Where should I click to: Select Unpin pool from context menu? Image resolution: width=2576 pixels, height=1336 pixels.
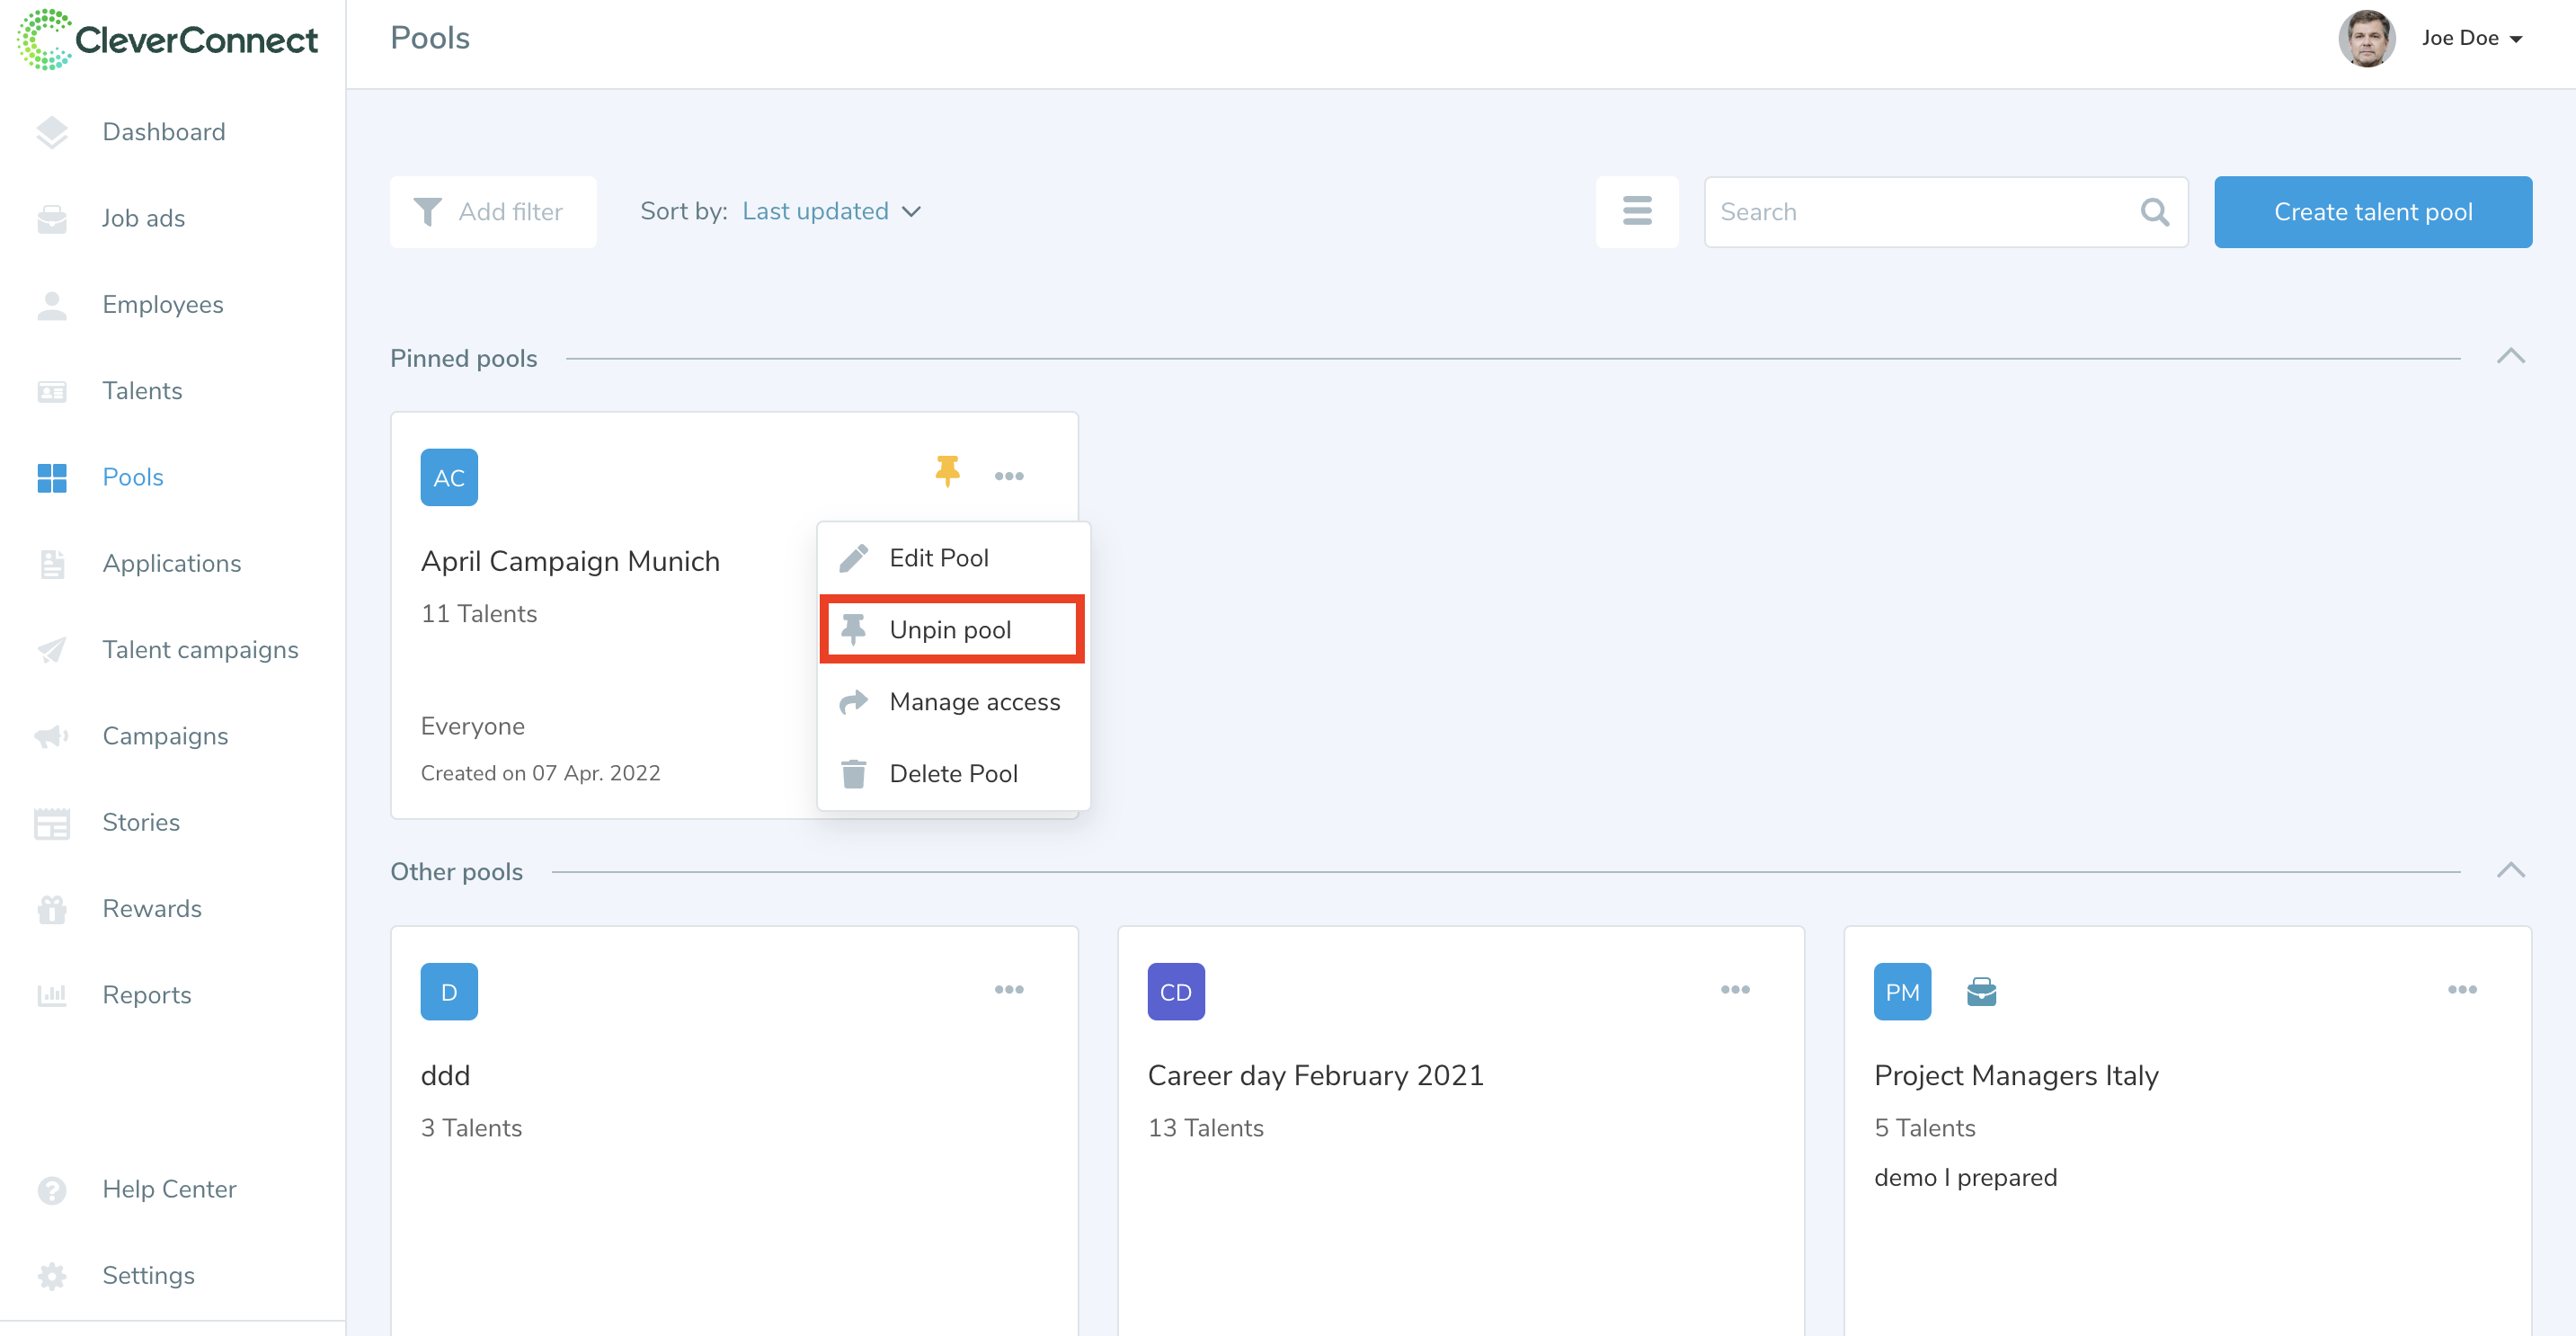click(x=950, y=629)
